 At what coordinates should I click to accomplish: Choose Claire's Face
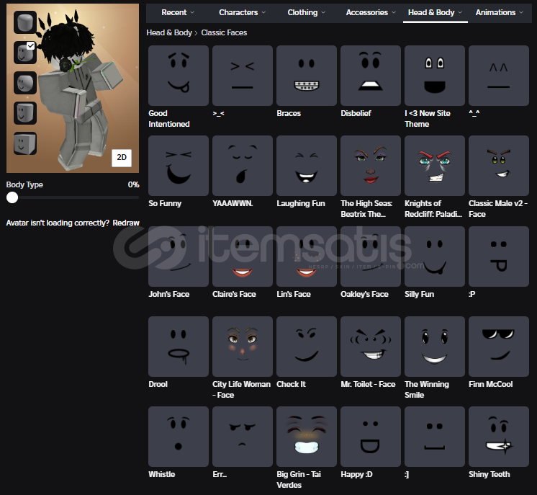coord(243,257)
